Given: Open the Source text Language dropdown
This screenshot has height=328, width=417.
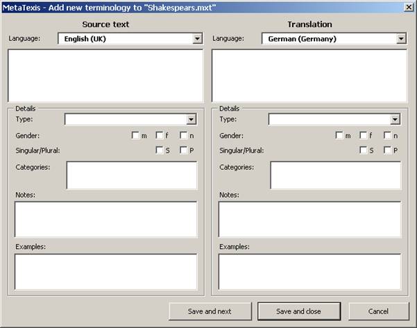Looking at the screenshot, I should coord(198,39).
